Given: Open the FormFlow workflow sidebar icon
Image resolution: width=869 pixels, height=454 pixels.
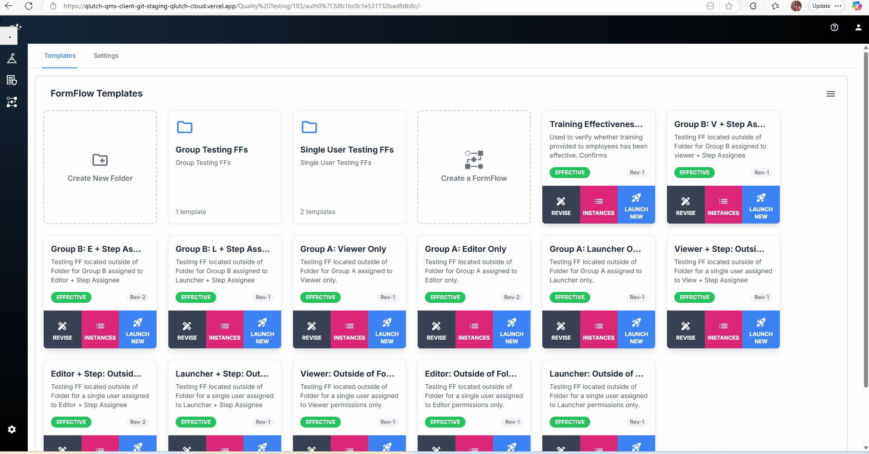Looking at the screenshot, I should (x=12, y=102).
